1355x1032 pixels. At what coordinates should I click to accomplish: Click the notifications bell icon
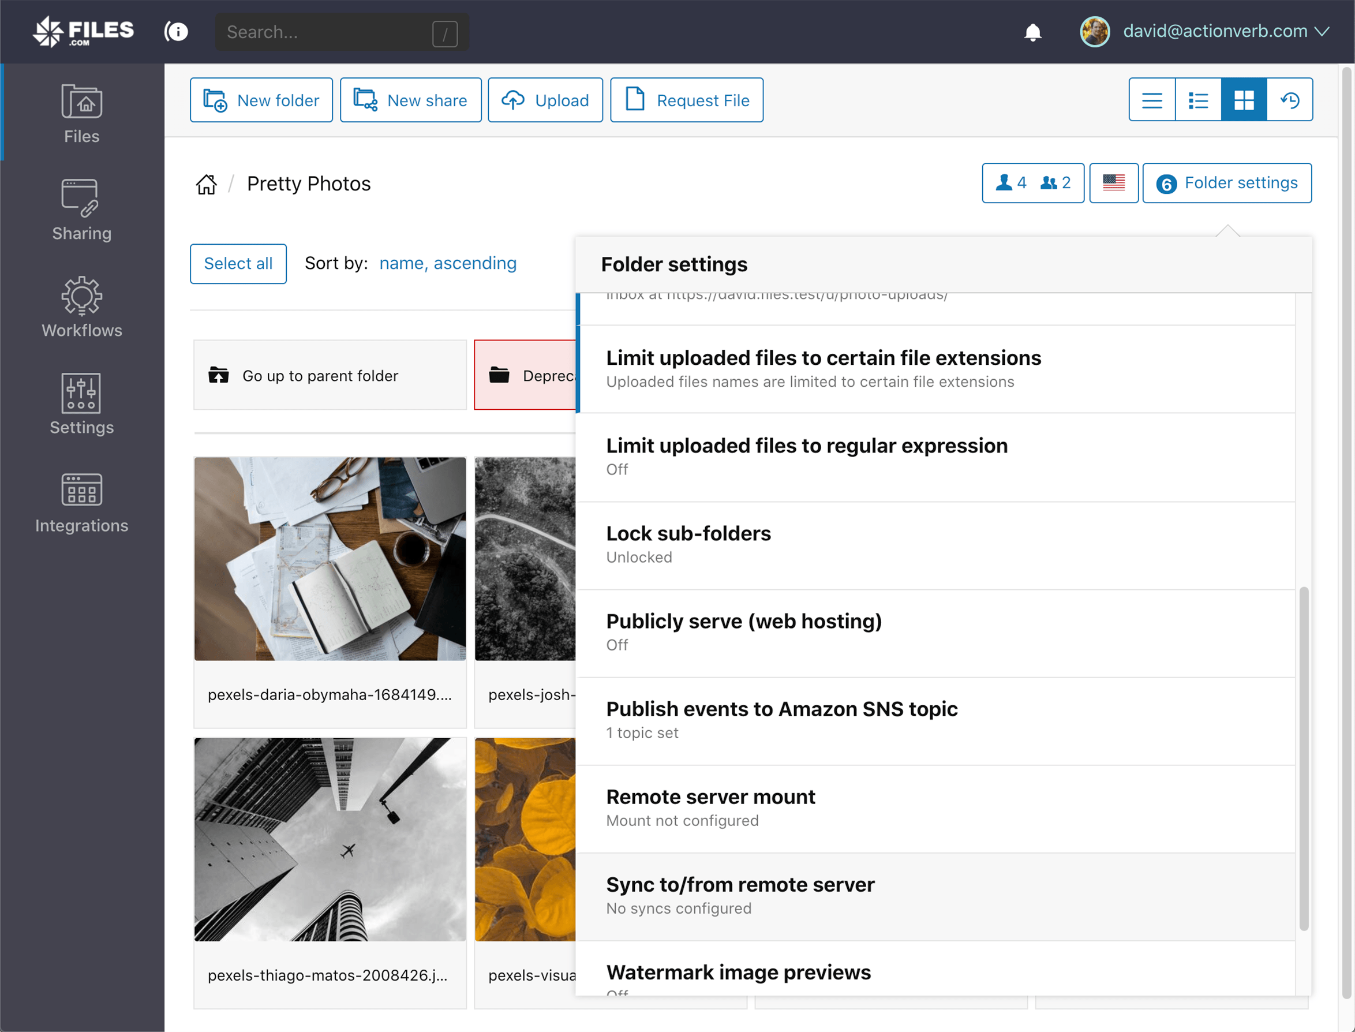1032,32
